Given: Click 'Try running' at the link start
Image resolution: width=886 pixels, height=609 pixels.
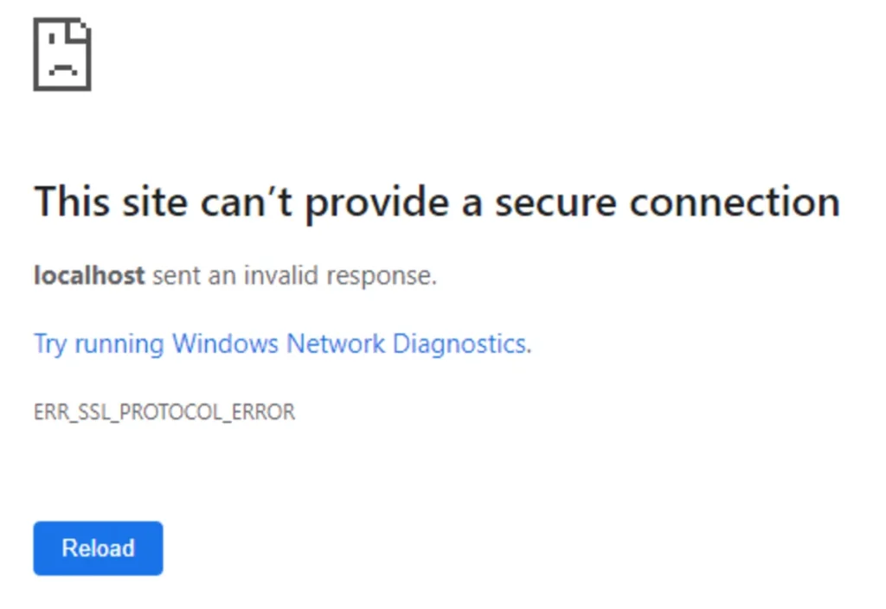Looking at the screenshot, I should [99, 344].
